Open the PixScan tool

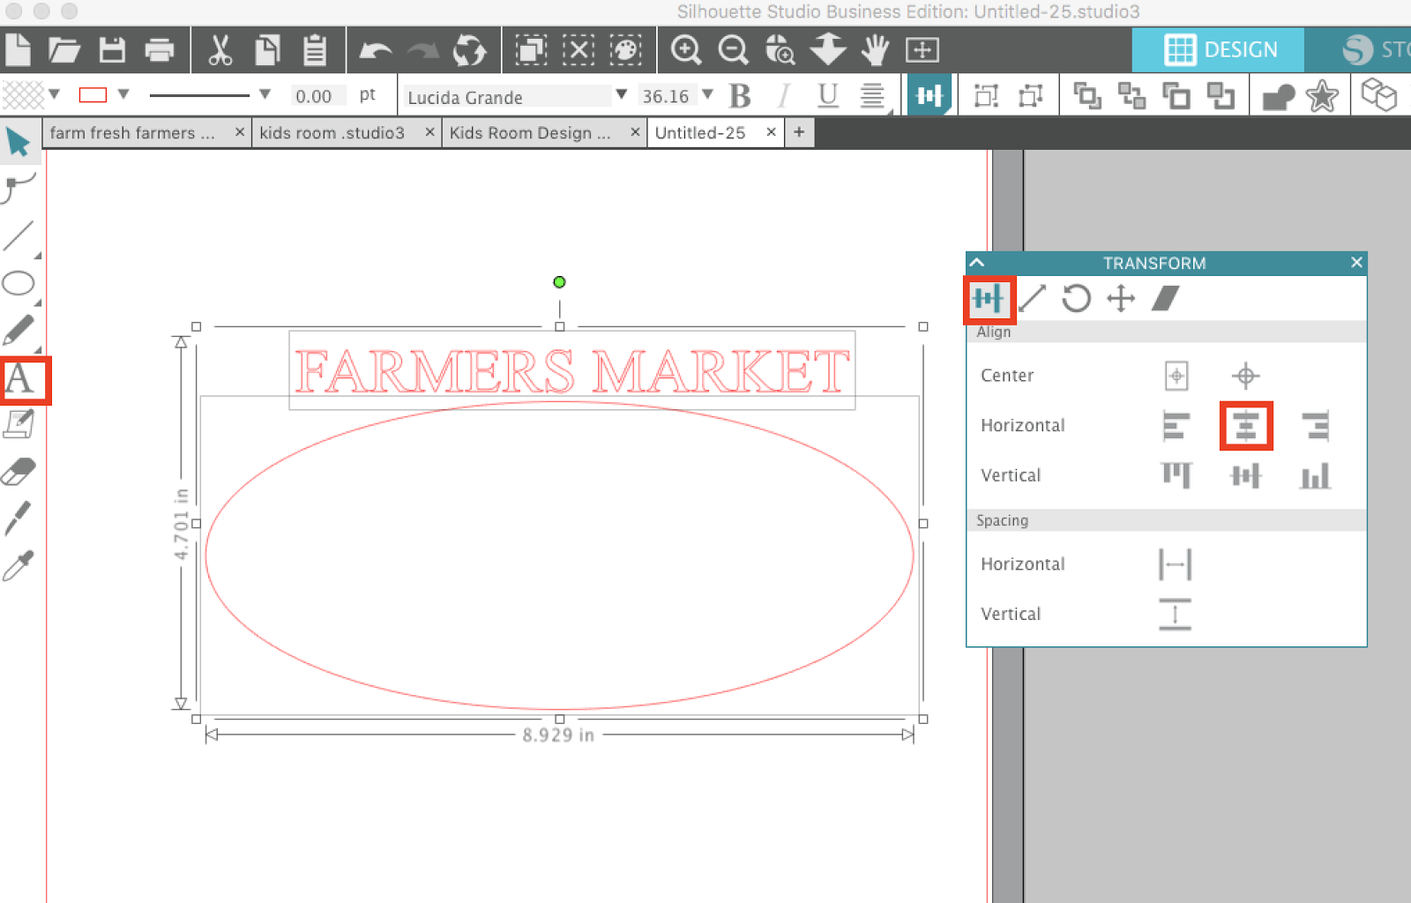point(780,50)
